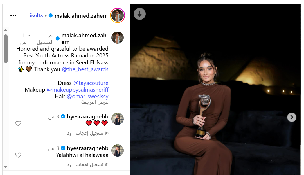This screenshot has width=304, height=175.
Task: Open @tayacouture dress mention
Action: [x=91, y=83]
